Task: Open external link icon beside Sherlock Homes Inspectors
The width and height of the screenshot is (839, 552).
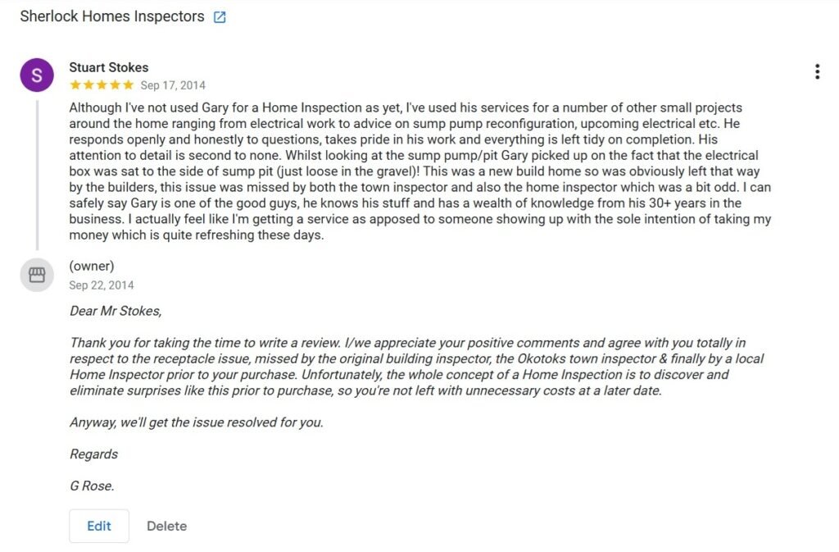Action: pos(220,17)
